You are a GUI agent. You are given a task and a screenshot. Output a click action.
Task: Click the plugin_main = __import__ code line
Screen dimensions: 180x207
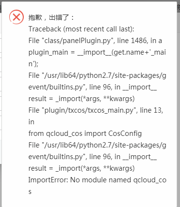pyautogui.click(x=97, y=52)
